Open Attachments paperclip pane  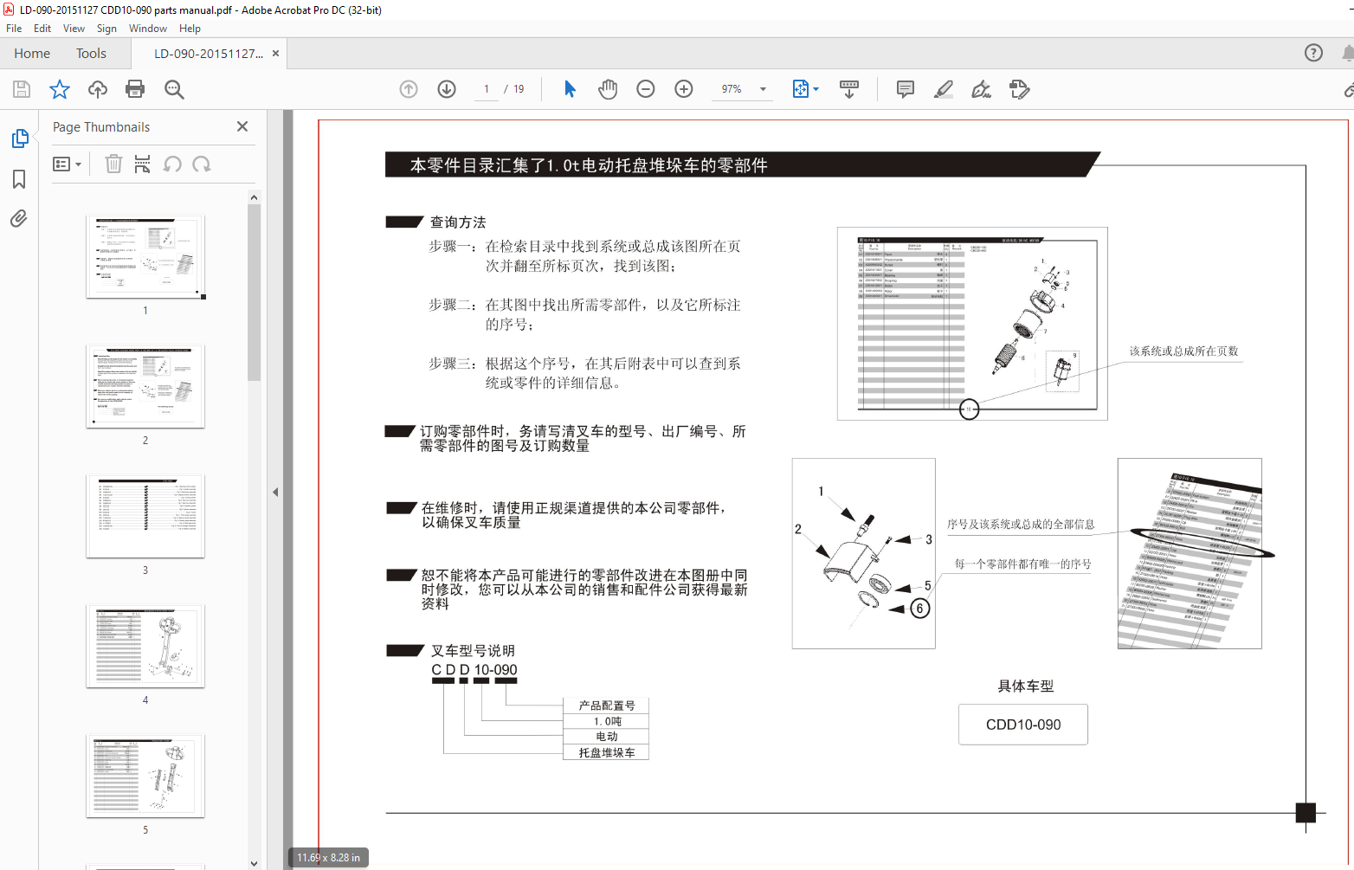click(19, 218)
